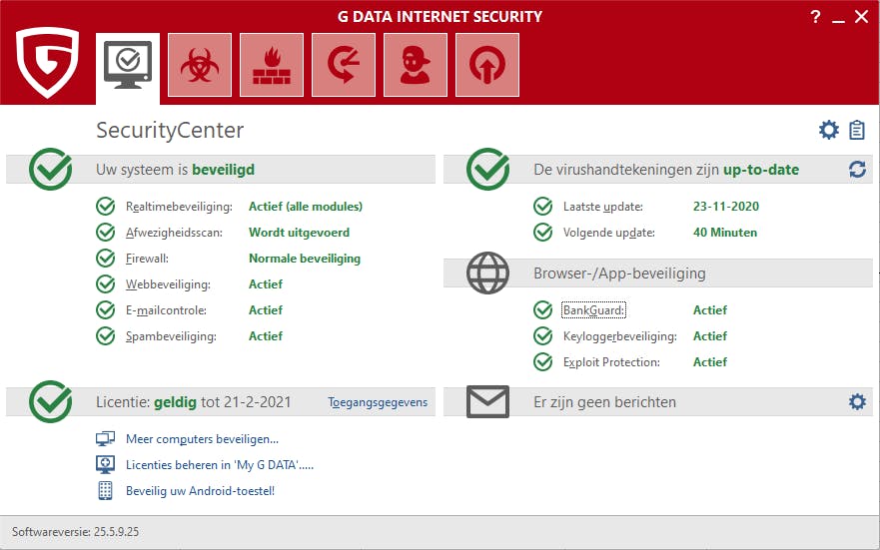Click the check icon for BankGuard
This screenshot has width=880, height=550.
542,310
